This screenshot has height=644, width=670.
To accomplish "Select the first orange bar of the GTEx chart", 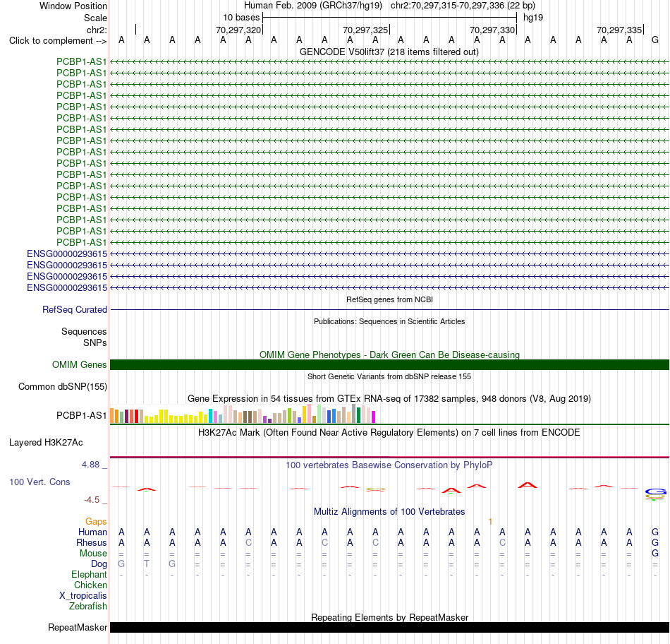I will tap(112, 416).
